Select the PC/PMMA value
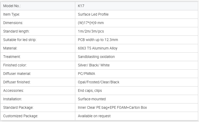199x122 pixels. click(86, 74)
